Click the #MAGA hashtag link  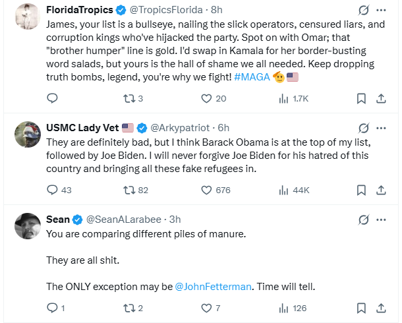(251, 77)
